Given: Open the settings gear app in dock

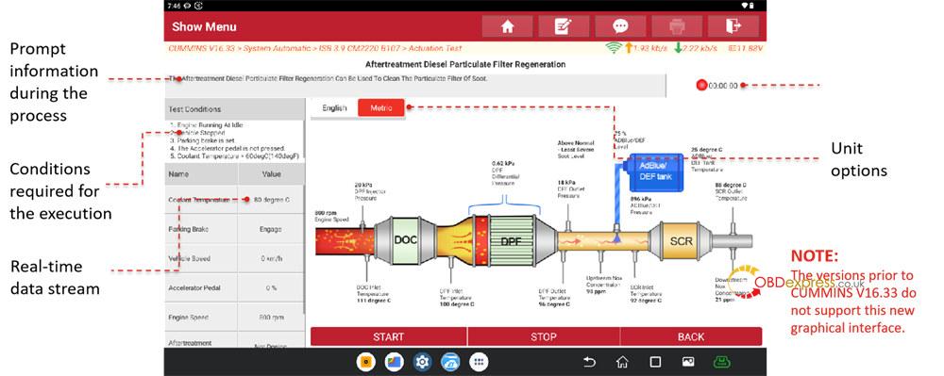Looking at the screenshot, I should [423, 362].
